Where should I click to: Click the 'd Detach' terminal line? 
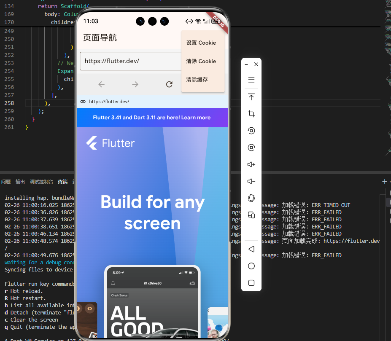pos(39,312)
